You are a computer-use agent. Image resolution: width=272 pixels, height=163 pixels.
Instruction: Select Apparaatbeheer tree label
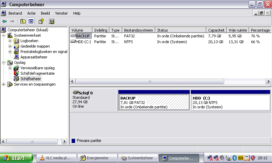click(x=34, y=57)
